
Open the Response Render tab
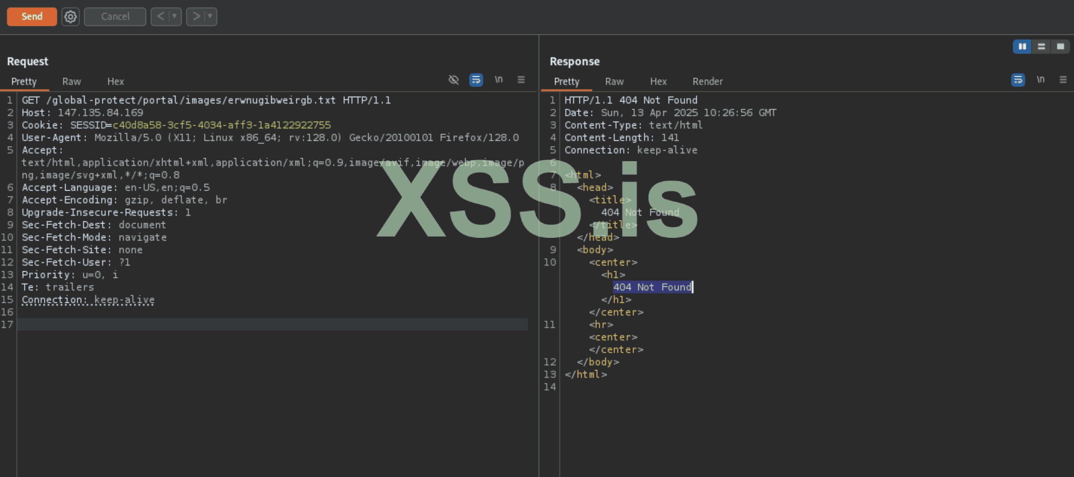pos(707,81)
